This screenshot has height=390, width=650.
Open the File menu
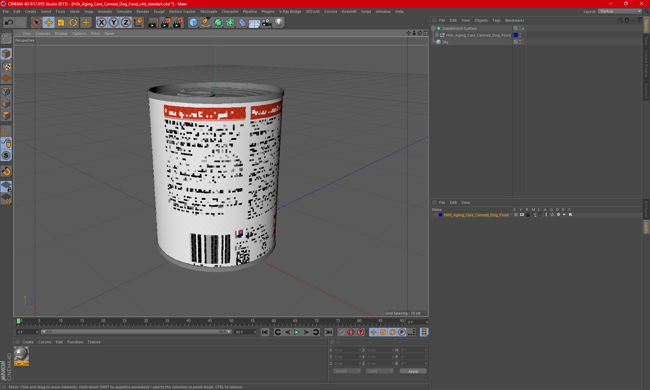pyautogui.click(x=6, y=12)
